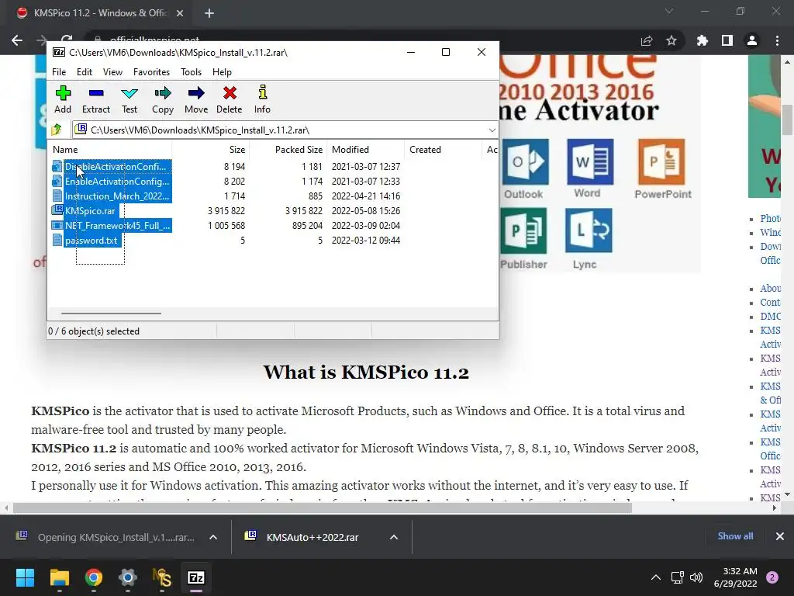Click the Move toolbar icon
Viewport: 794px width, 596px height.
pos(196,99)
